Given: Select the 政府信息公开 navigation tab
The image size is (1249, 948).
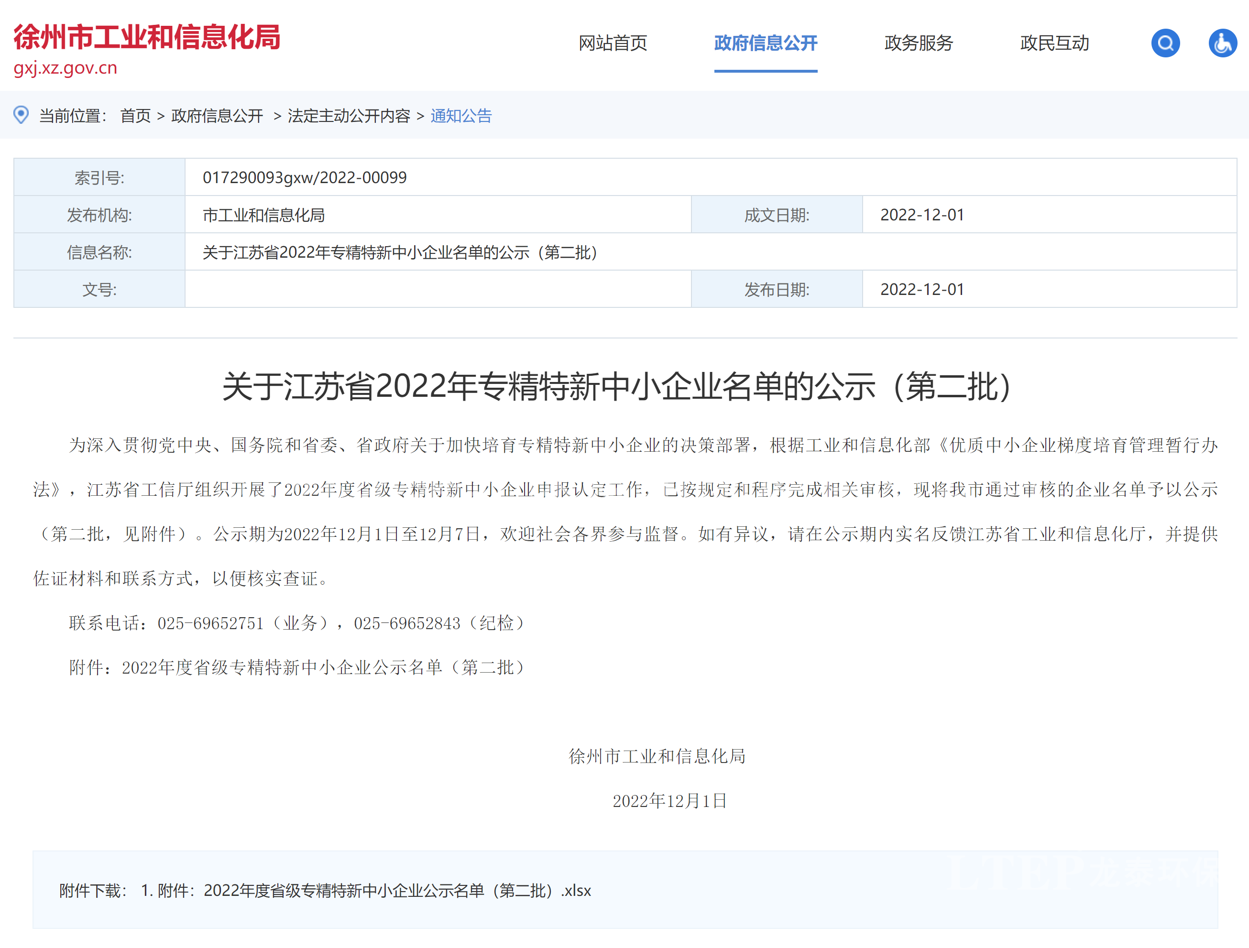Looking at the screenshot, I should click(x=765, y=43).
